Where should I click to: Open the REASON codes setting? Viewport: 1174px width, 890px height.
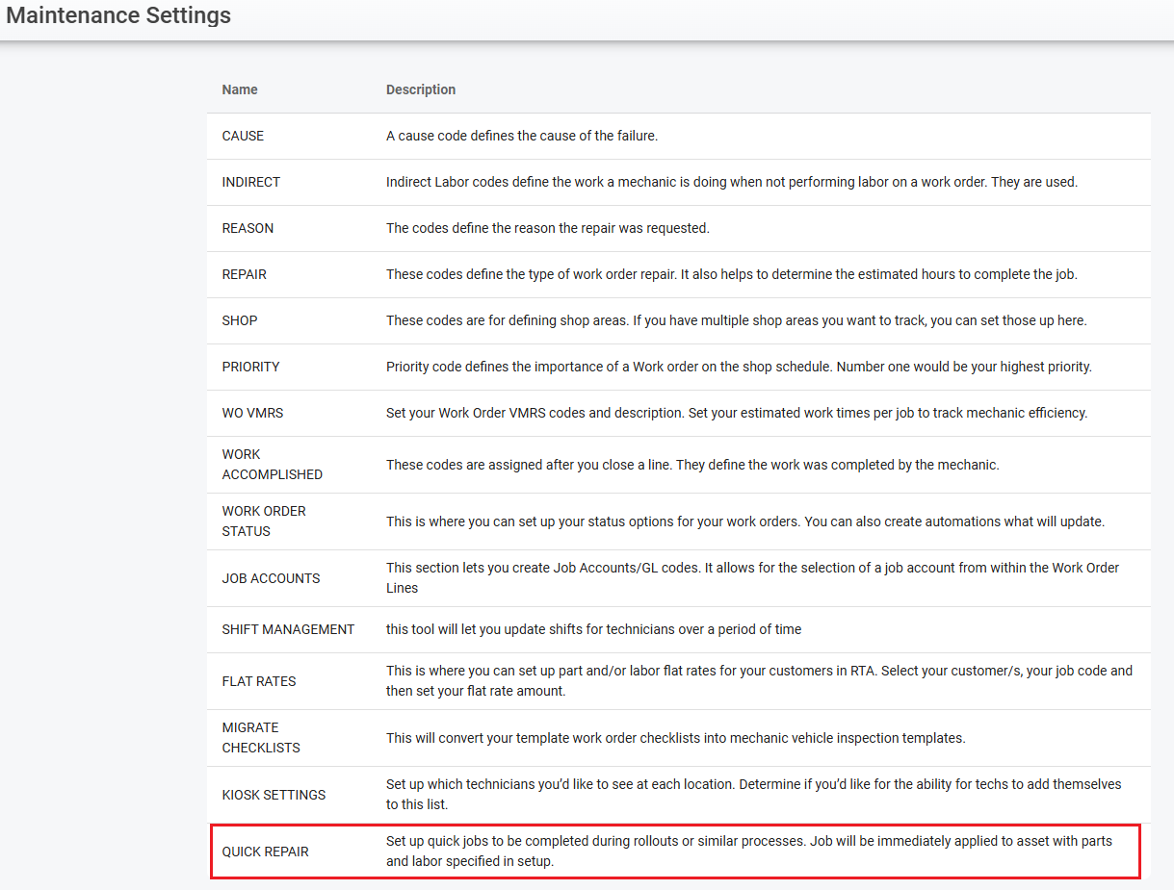[x=248, y=228]
